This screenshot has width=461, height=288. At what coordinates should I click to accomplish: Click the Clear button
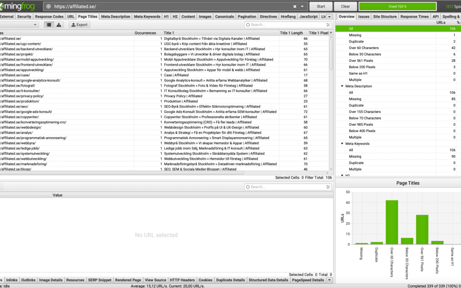345,6
